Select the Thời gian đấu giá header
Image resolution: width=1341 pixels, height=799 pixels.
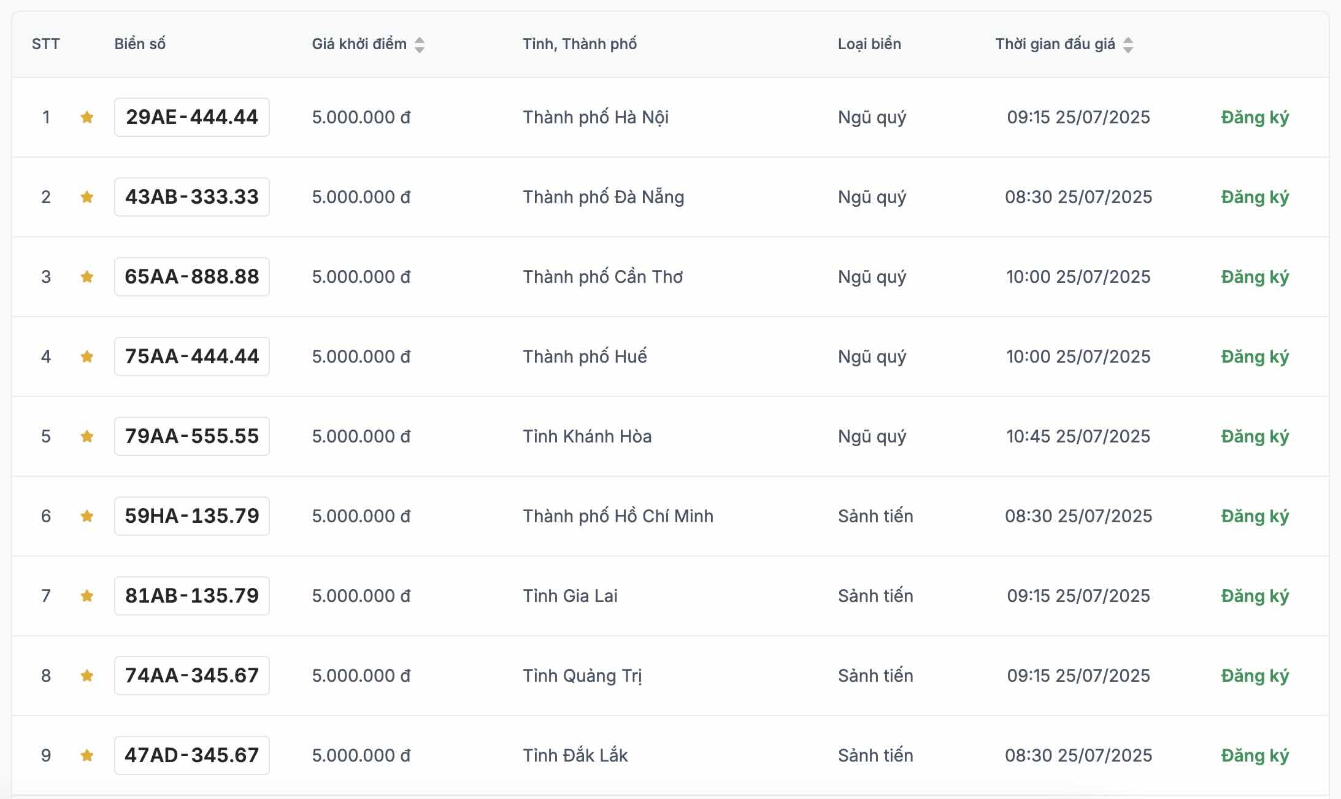point(1055,44)
